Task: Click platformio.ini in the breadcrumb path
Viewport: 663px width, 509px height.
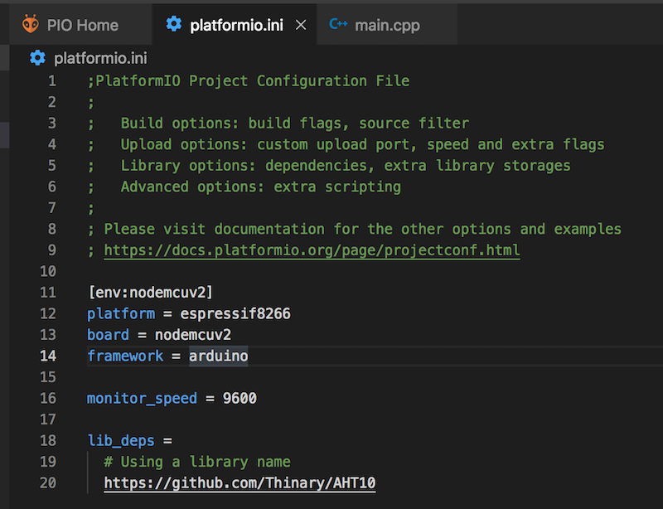Action: (102, 58)
